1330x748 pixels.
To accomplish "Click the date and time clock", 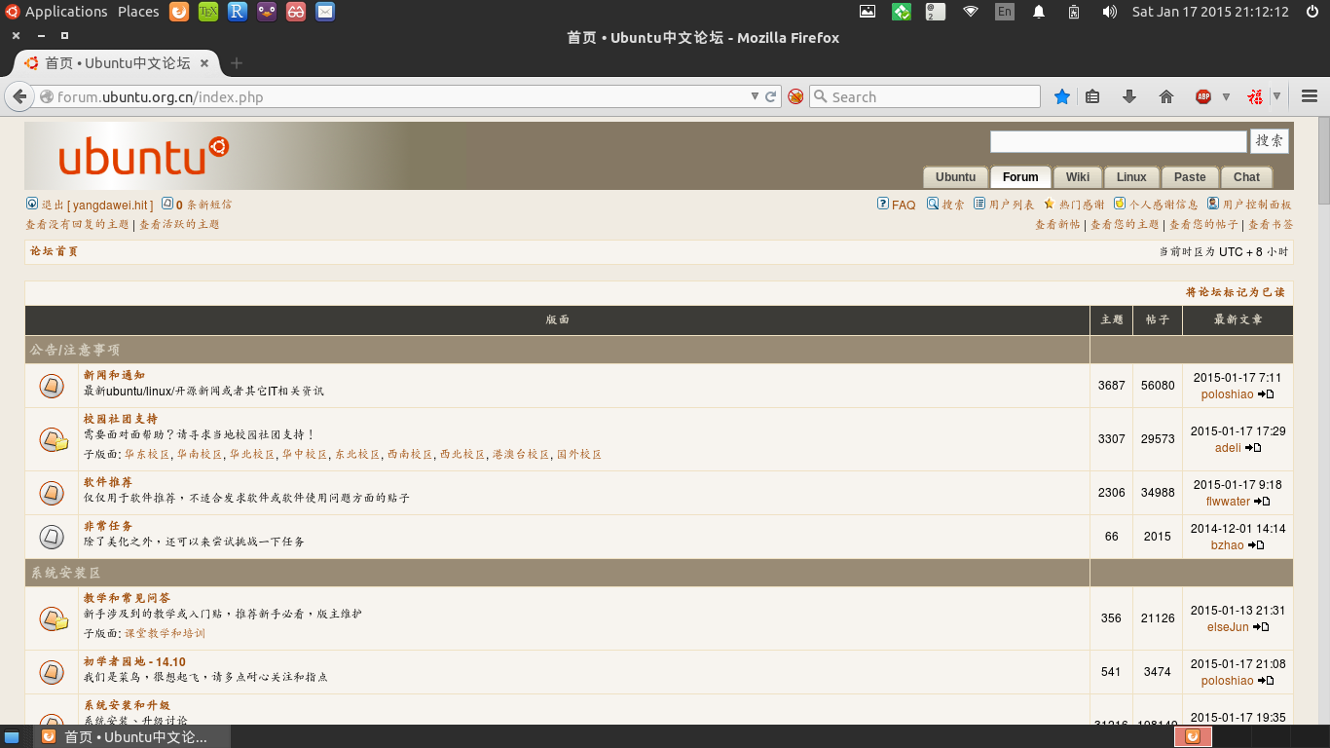I will click(1210, 12).
